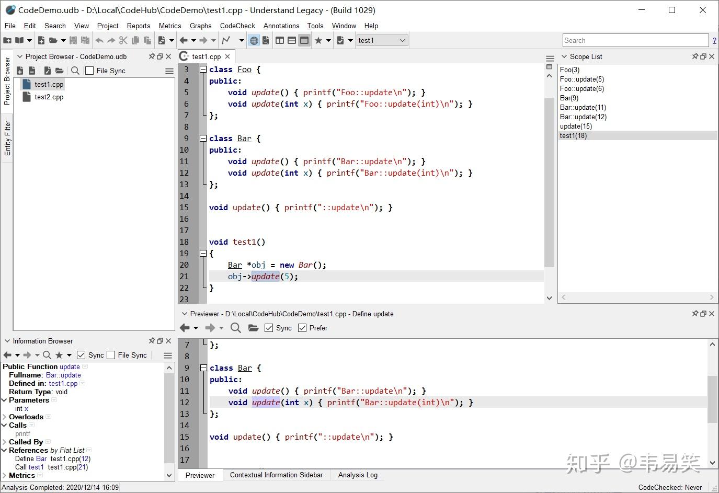Click the editor vertical scrollbar

[549, 183]
